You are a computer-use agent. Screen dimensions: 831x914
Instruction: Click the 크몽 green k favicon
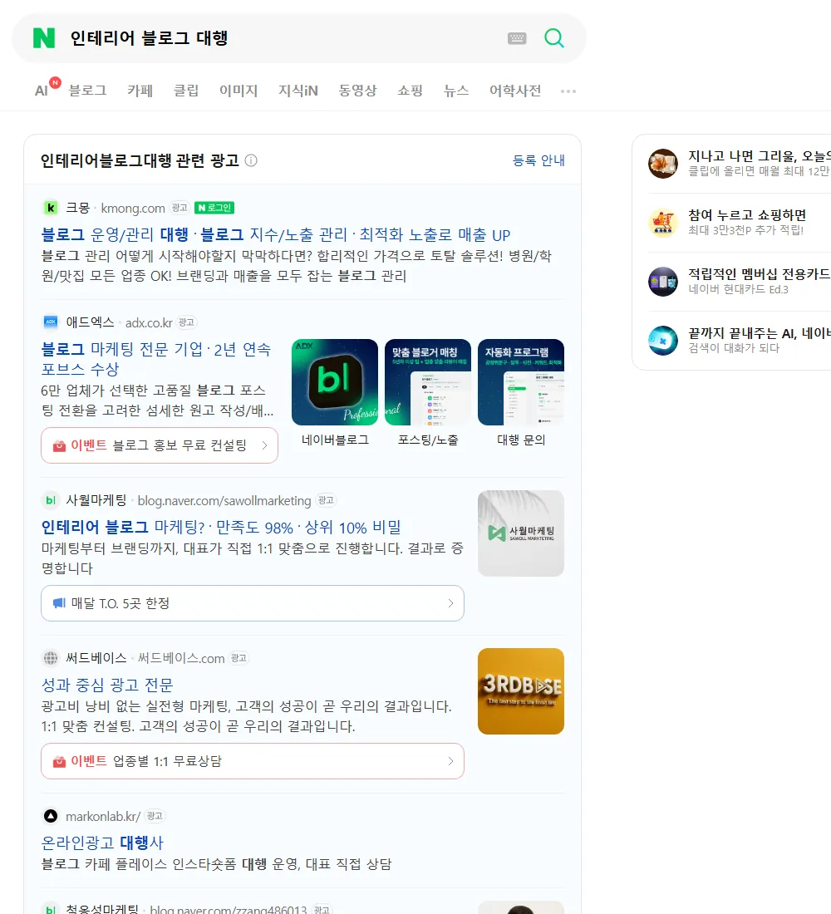[51, 208]
